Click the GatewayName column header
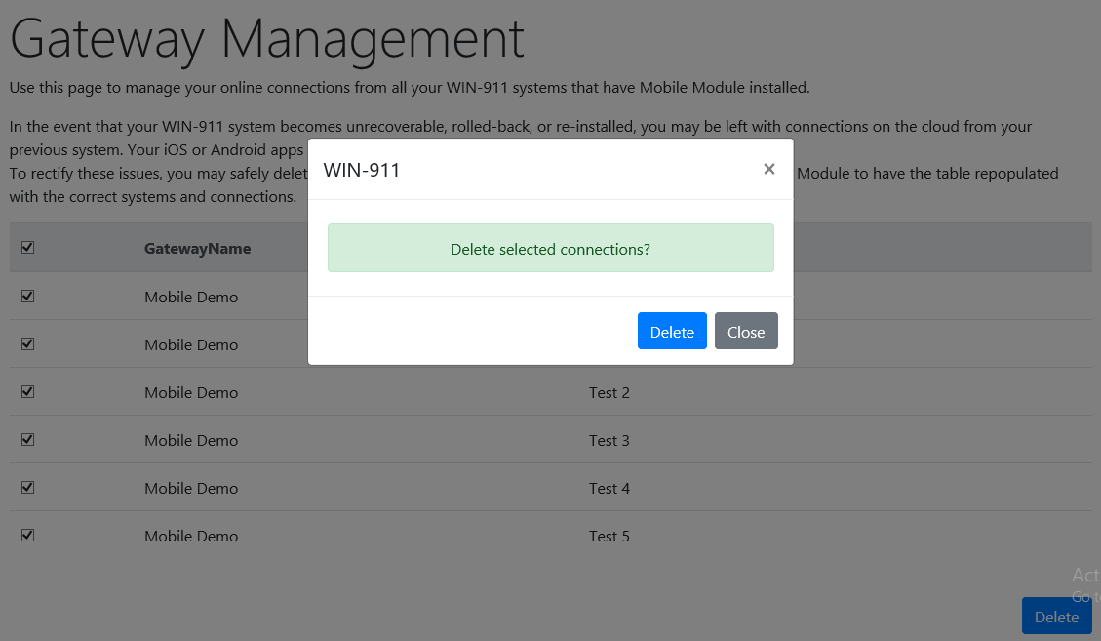 pyautogui.click(x=197, y=248)
